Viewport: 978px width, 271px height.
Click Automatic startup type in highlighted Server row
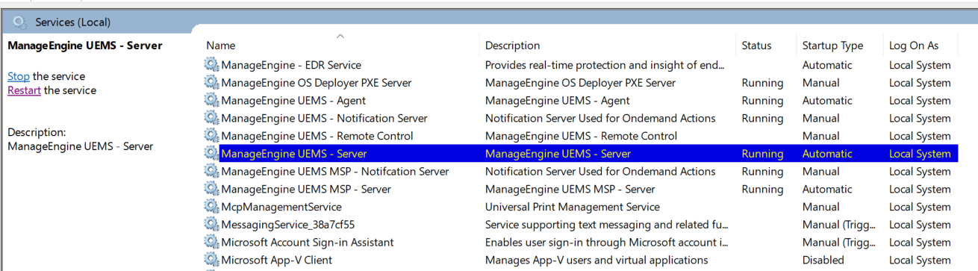point(827,154)
